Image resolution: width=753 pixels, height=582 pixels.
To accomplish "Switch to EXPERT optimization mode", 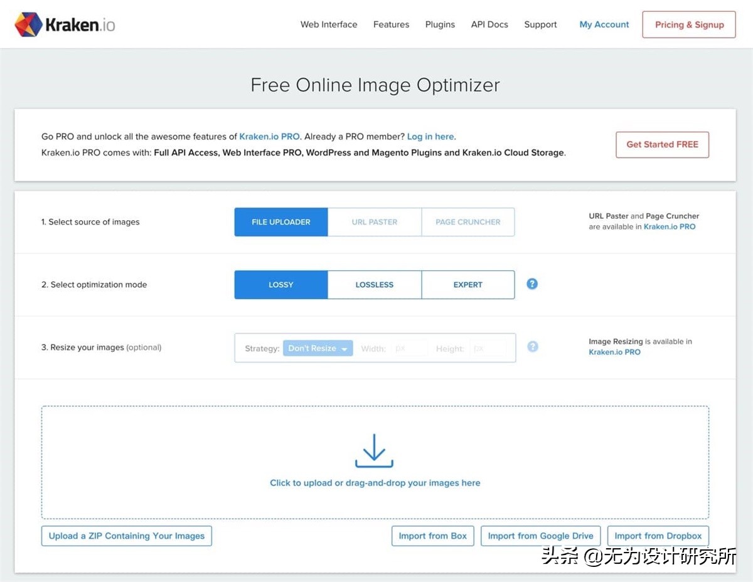I will pyautogui.click(x=467, y=285).
